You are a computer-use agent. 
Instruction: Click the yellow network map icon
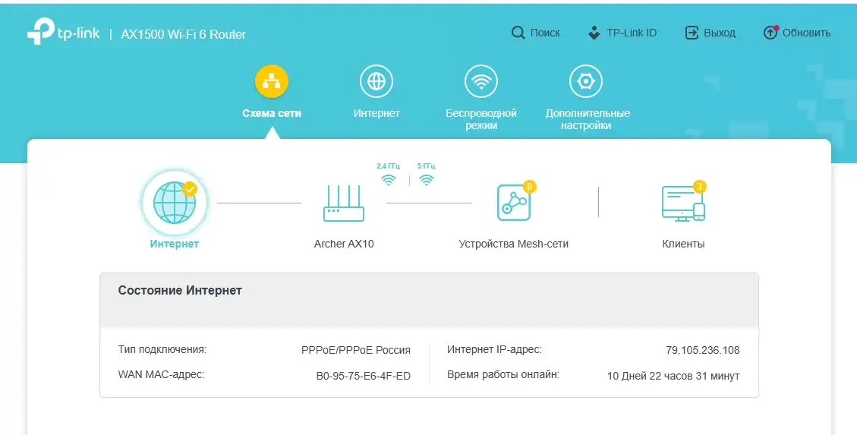coord(272,81)
